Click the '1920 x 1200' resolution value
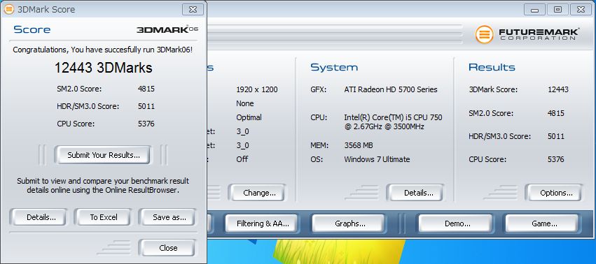Viewport: 596px width, 264px height. coord(257,89)
